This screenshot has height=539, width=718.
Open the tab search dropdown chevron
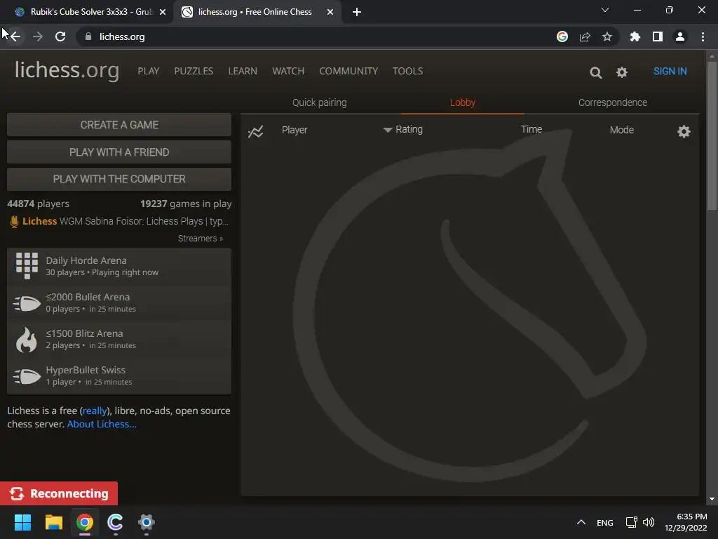(605, 10)
